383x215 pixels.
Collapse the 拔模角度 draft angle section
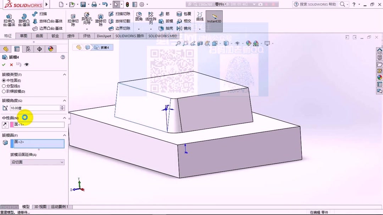64,101
